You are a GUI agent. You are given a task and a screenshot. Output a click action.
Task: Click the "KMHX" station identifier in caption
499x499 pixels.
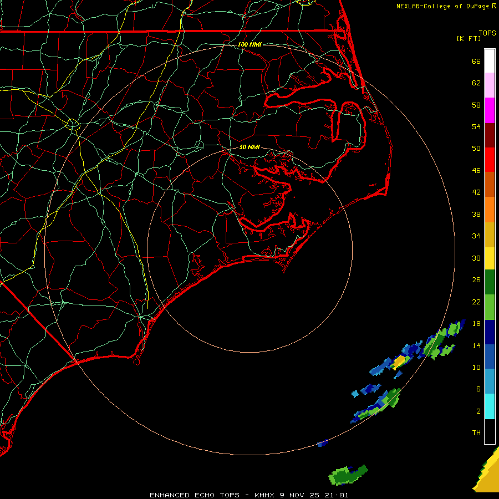coord(264,495)
